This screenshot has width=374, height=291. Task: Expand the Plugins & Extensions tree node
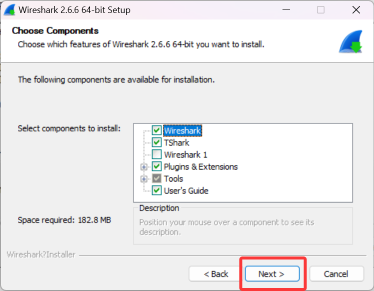[144, 167]
